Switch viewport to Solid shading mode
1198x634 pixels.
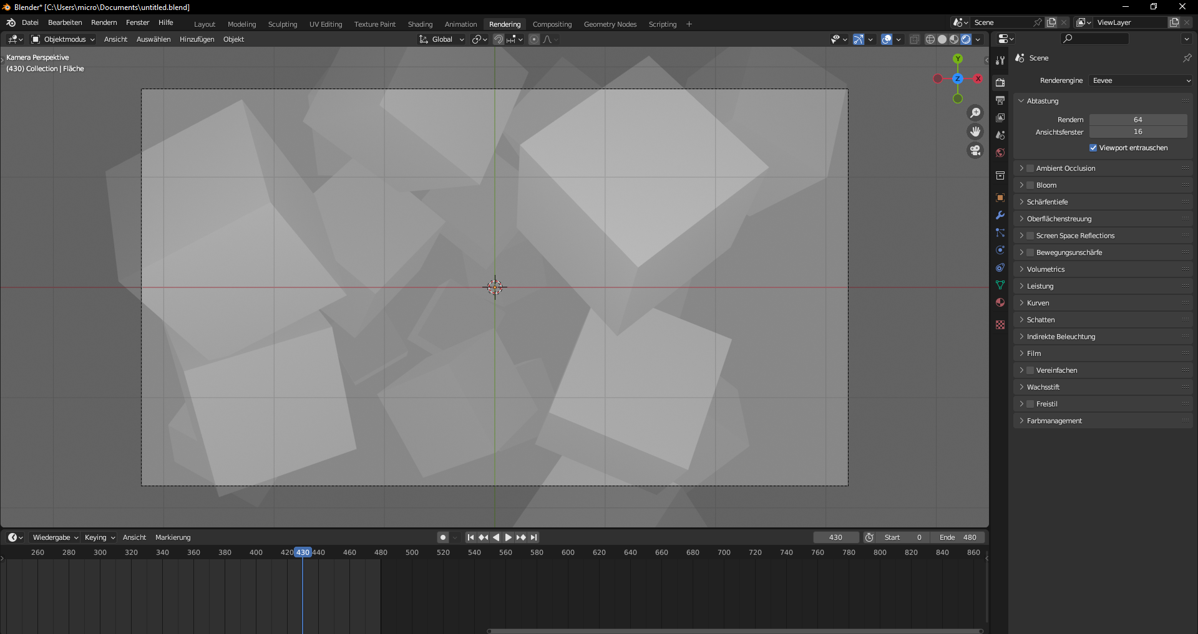pos(942,39)
